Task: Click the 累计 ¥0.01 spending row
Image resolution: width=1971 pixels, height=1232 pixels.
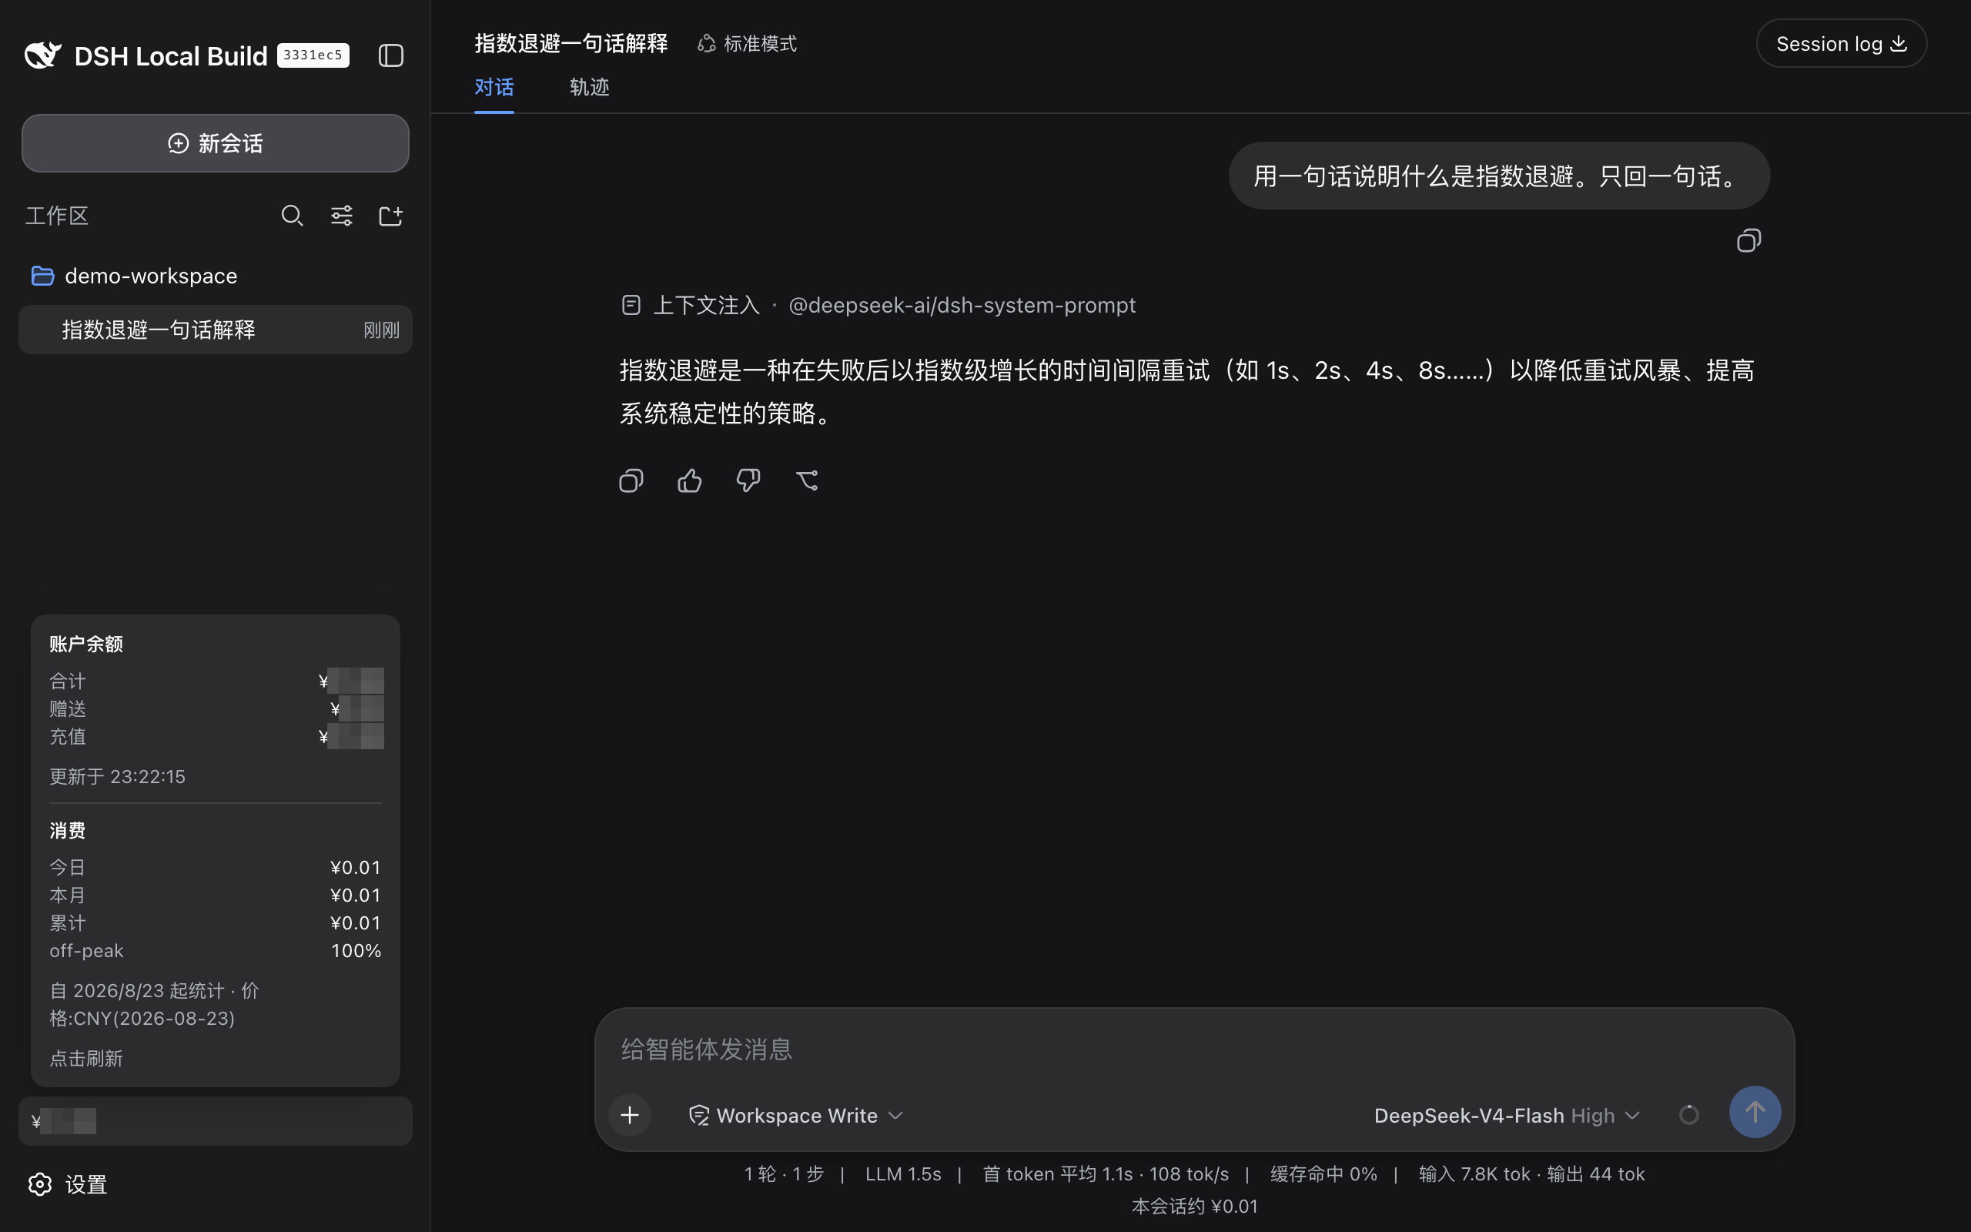Action: point(215,923)
